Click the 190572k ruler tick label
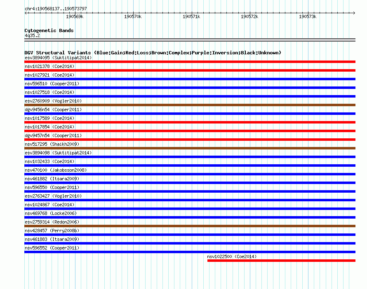The width and height of the screenshot is (367, 289). click(249, 16)
